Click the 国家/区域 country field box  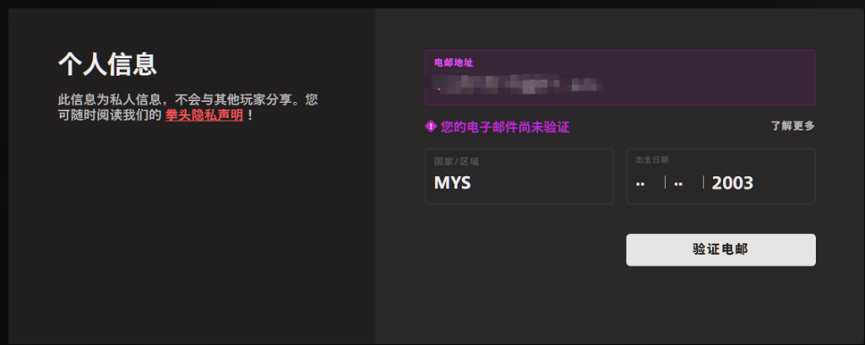coord(520,176)
